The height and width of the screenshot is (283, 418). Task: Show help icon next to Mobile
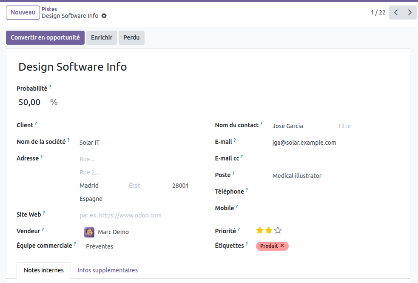pyautogui.click(x=237, y=206)
